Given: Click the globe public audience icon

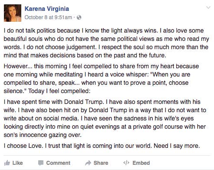Looking at the screenshot, I should pos(79,17).
